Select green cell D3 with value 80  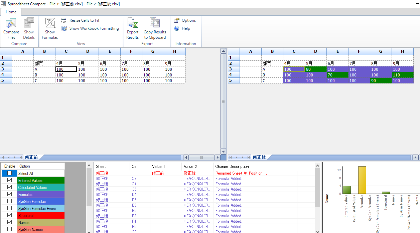pos(315,69)
